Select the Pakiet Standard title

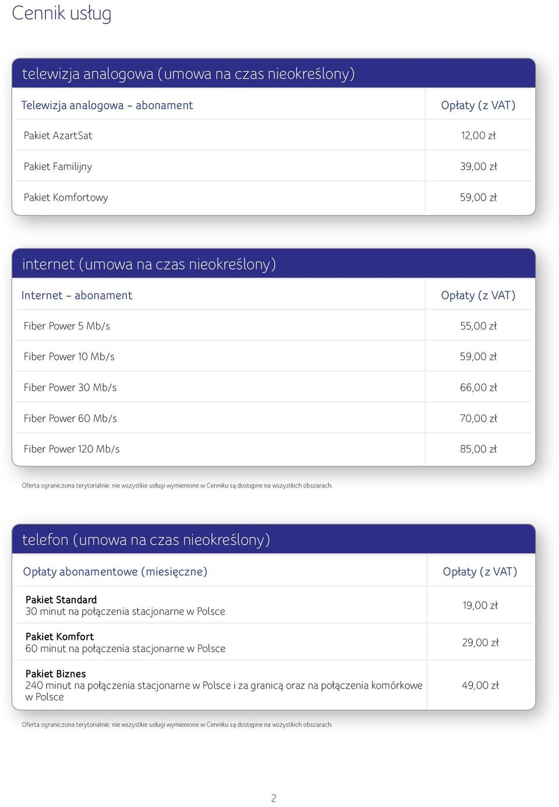[x=61, y=599]
